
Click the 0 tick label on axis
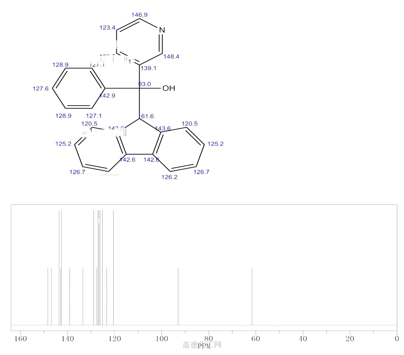pyautogui.click(x=397, y=339)
